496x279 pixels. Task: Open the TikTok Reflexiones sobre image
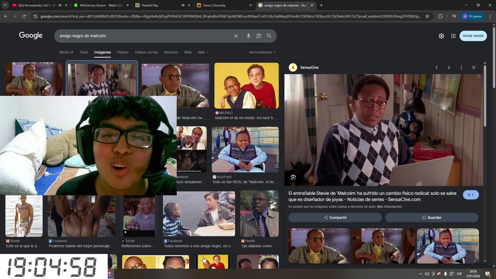pyautogui.click(x=139, y=216)
